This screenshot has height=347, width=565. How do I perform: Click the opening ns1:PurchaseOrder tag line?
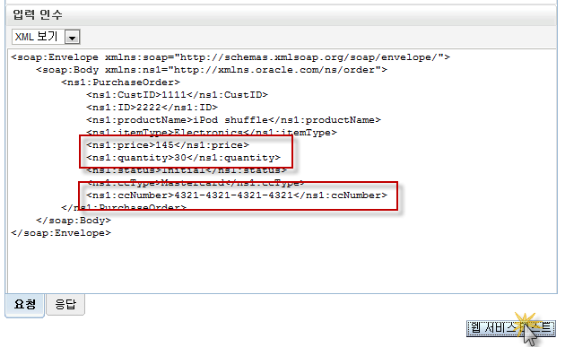pyautogui.click(x=120, y=82)
